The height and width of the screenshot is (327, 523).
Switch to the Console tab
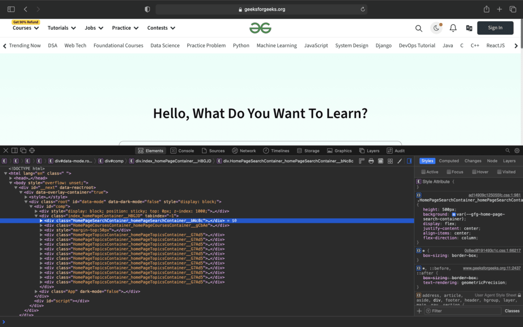click(x=182, y=151)
